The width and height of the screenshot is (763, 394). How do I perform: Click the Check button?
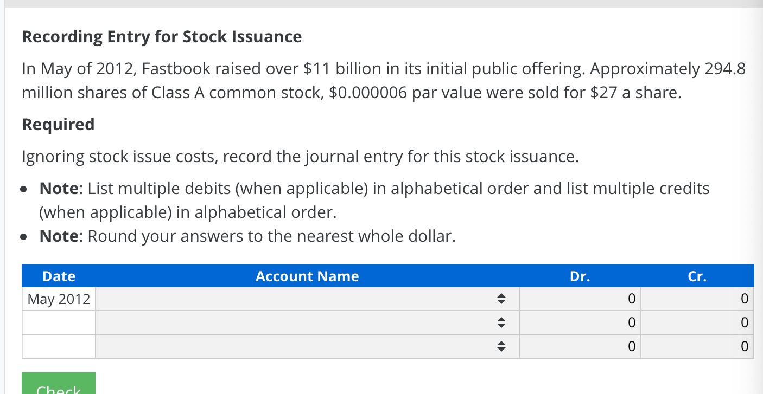pos(59,387)
